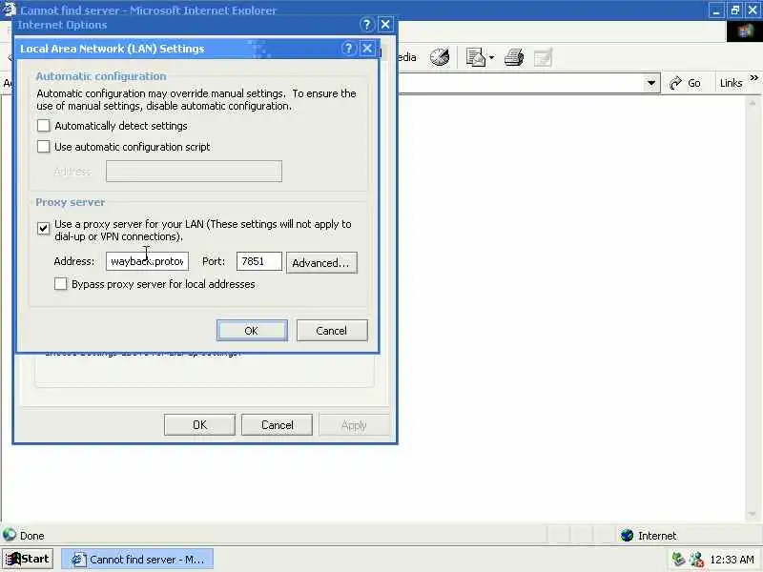Viewport: 763px width, 572px height.
Task: Click the Links toolbar label
Action: click(x=731, y=83)
